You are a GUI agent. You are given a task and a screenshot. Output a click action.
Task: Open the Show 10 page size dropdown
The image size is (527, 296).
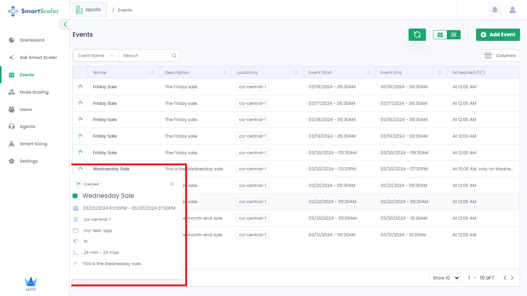[x=445, y=278]
